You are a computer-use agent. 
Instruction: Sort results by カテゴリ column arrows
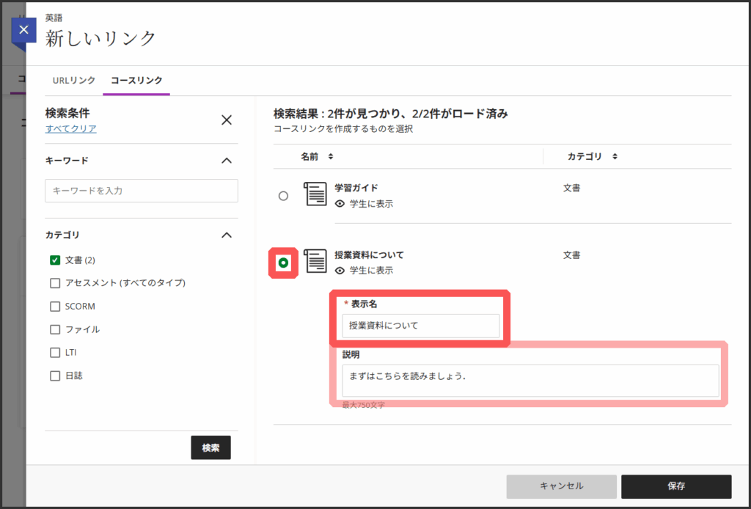click(x=615, y=156)
